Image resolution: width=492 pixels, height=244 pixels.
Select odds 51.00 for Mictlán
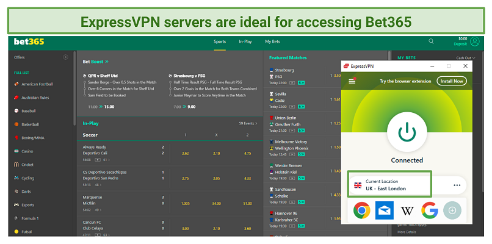click(247, 204)
